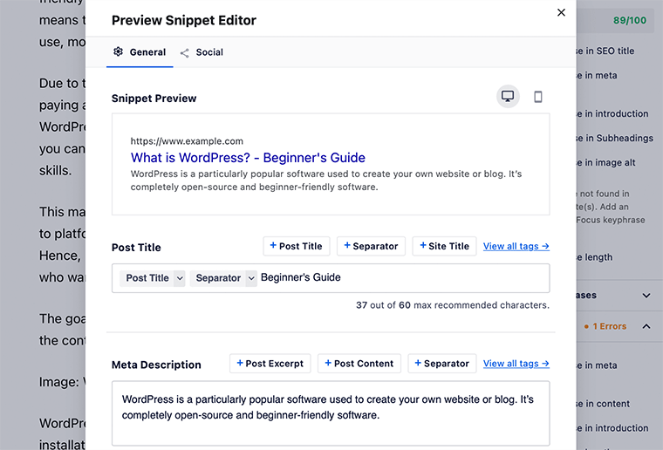The height and width of the screenshot is (450, 663).
Task: Open the Social tab
Action: click(208, 52)
